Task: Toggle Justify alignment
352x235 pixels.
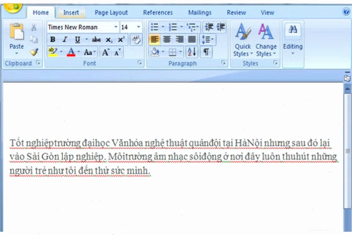Action: pyautogui.click(x=191, y=39)
